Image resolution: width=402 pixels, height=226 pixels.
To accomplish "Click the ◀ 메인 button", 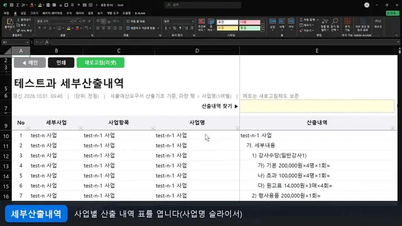I will tap(30, 63).
